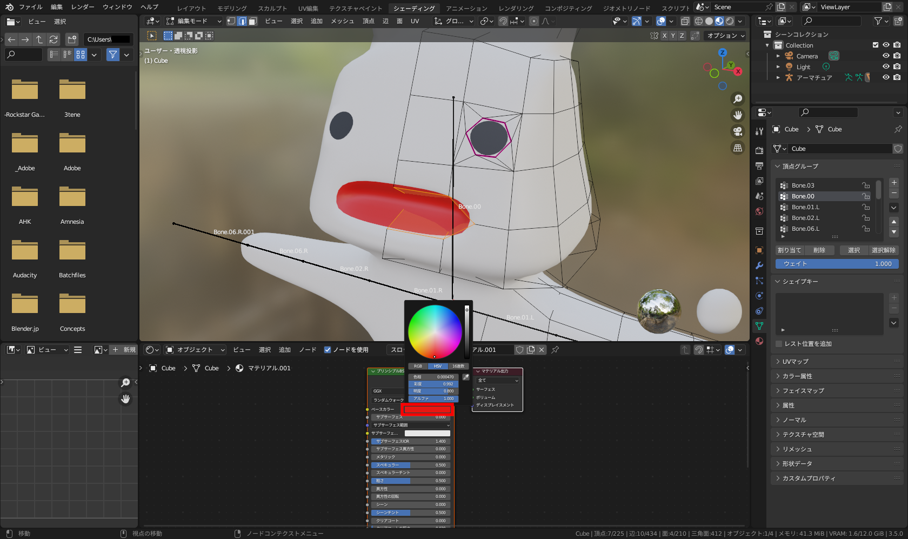Viewport: 908px width, 539px height.
Task: Open the Material properties tab
Action: tap(759, 341)
